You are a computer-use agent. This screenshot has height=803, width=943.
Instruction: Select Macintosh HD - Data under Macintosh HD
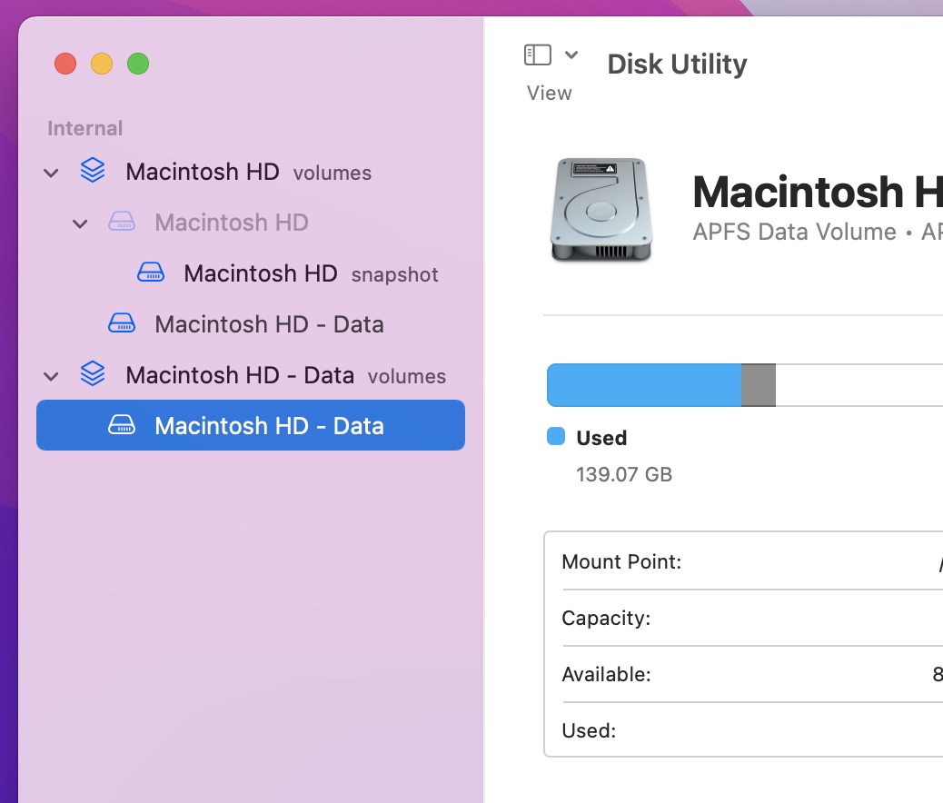tap(269, 324)
